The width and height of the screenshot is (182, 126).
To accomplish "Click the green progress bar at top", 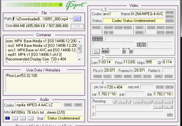I will [33, 5].
